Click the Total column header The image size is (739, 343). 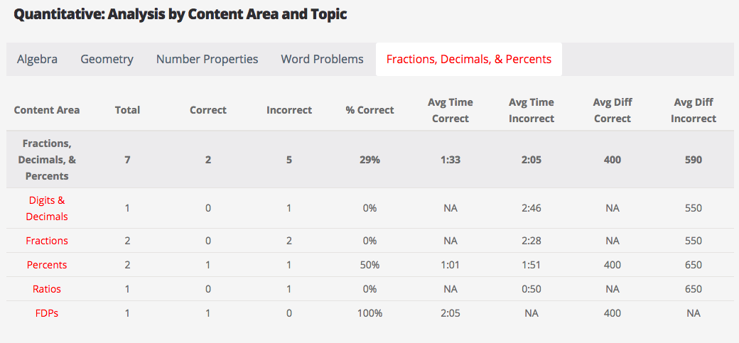coord(128,110)
